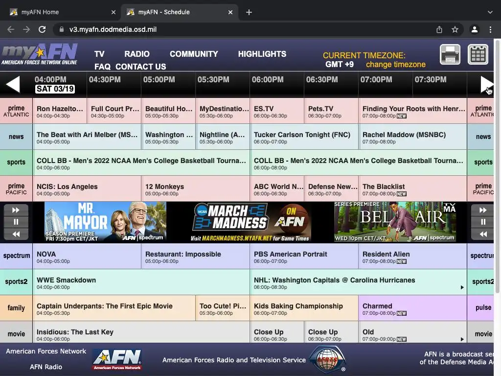Click the print schedule icon
This screenshot has width=501, height=376.
click(x=450, y=55)
